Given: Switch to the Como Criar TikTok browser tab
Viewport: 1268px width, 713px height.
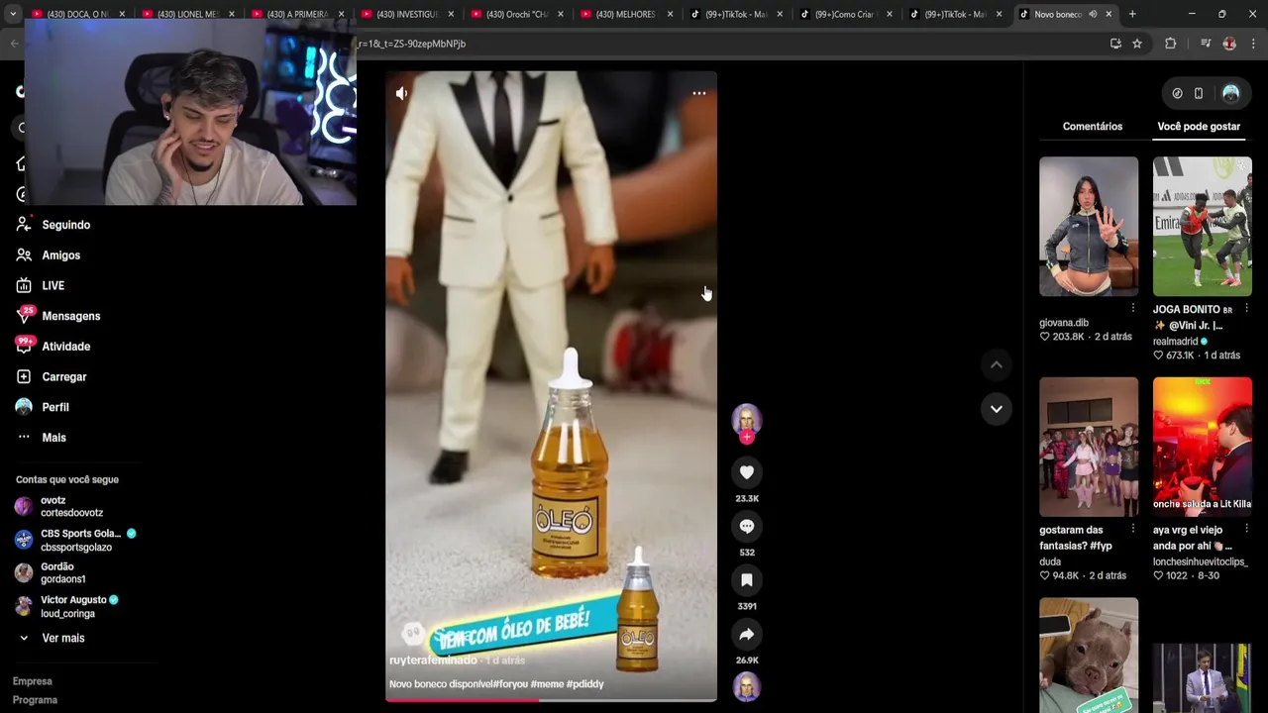Looking at the screenshot, I should [x=844, y=14].
